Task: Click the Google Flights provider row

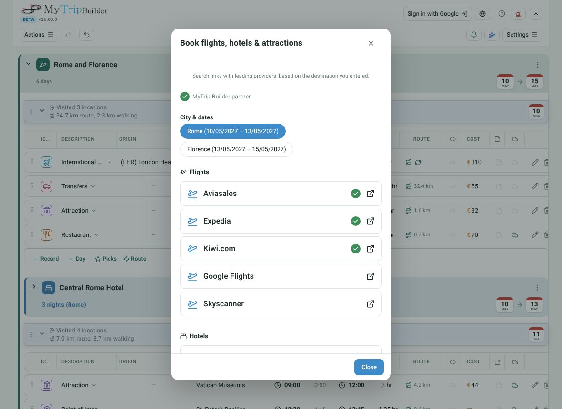Action: click(281, 276)
